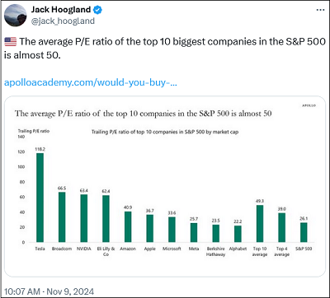Click the Tesla bar at 118.2
This screenshot has height=298, width=330.
[x=40, y=198]
